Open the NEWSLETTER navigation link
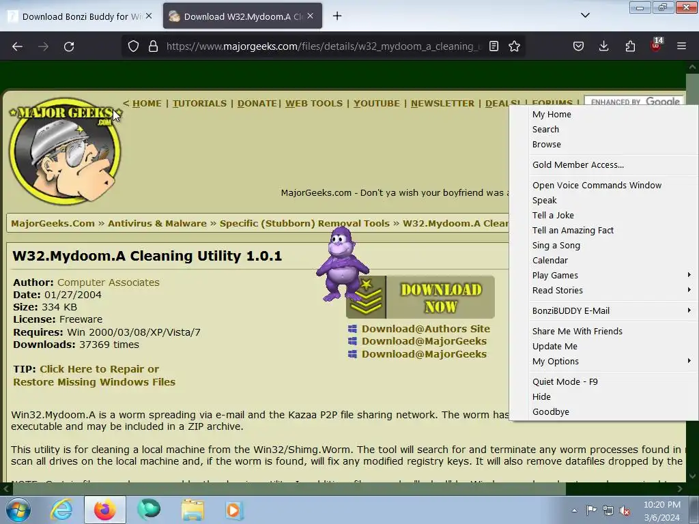 coord(442,104)
